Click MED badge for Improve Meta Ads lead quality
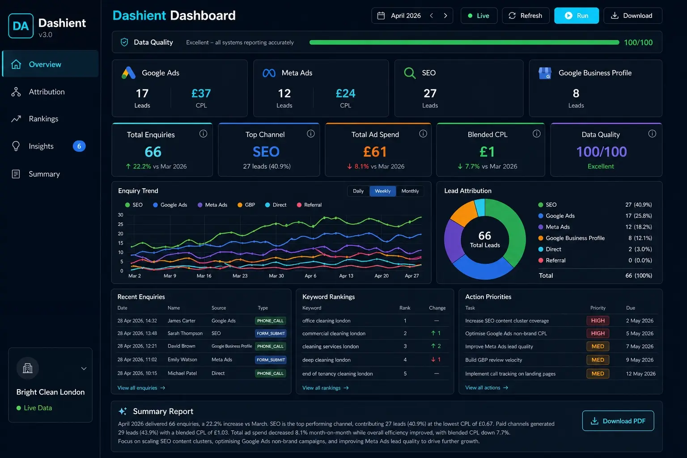The width and height of the screenshot is (687, 458). [x=598, y=347]
